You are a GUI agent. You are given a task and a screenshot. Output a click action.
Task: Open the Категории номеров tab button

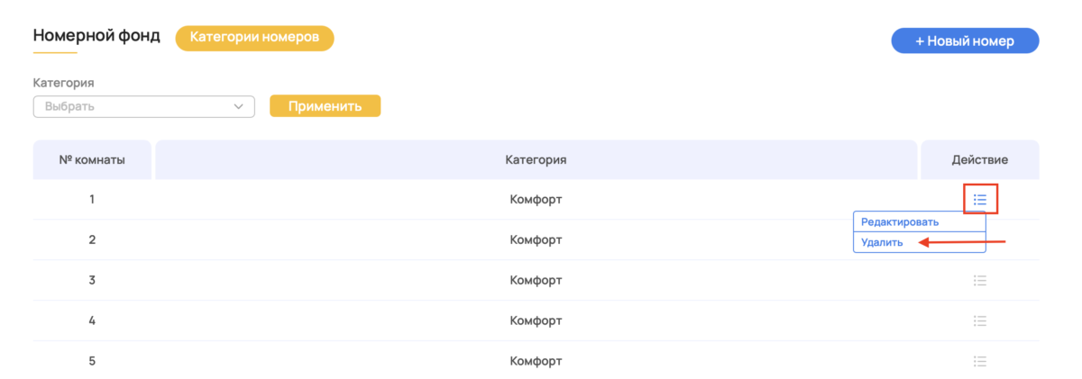coord(254,38)
